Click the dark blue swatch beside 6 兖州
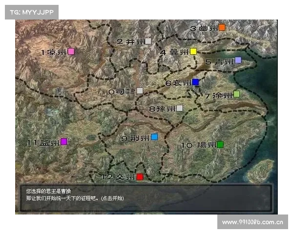This screenshot has width=293, height=234. click(x=195, y=82)
